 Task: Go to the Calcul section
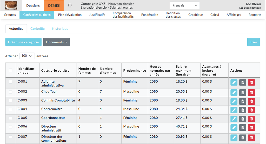215,15
